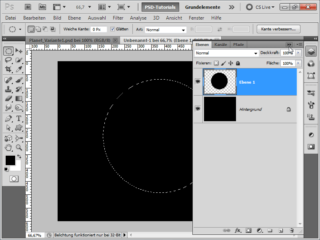Collapse Layers panel to icons
The height and width of the screenshot is (240, 320).
point(289,44)
